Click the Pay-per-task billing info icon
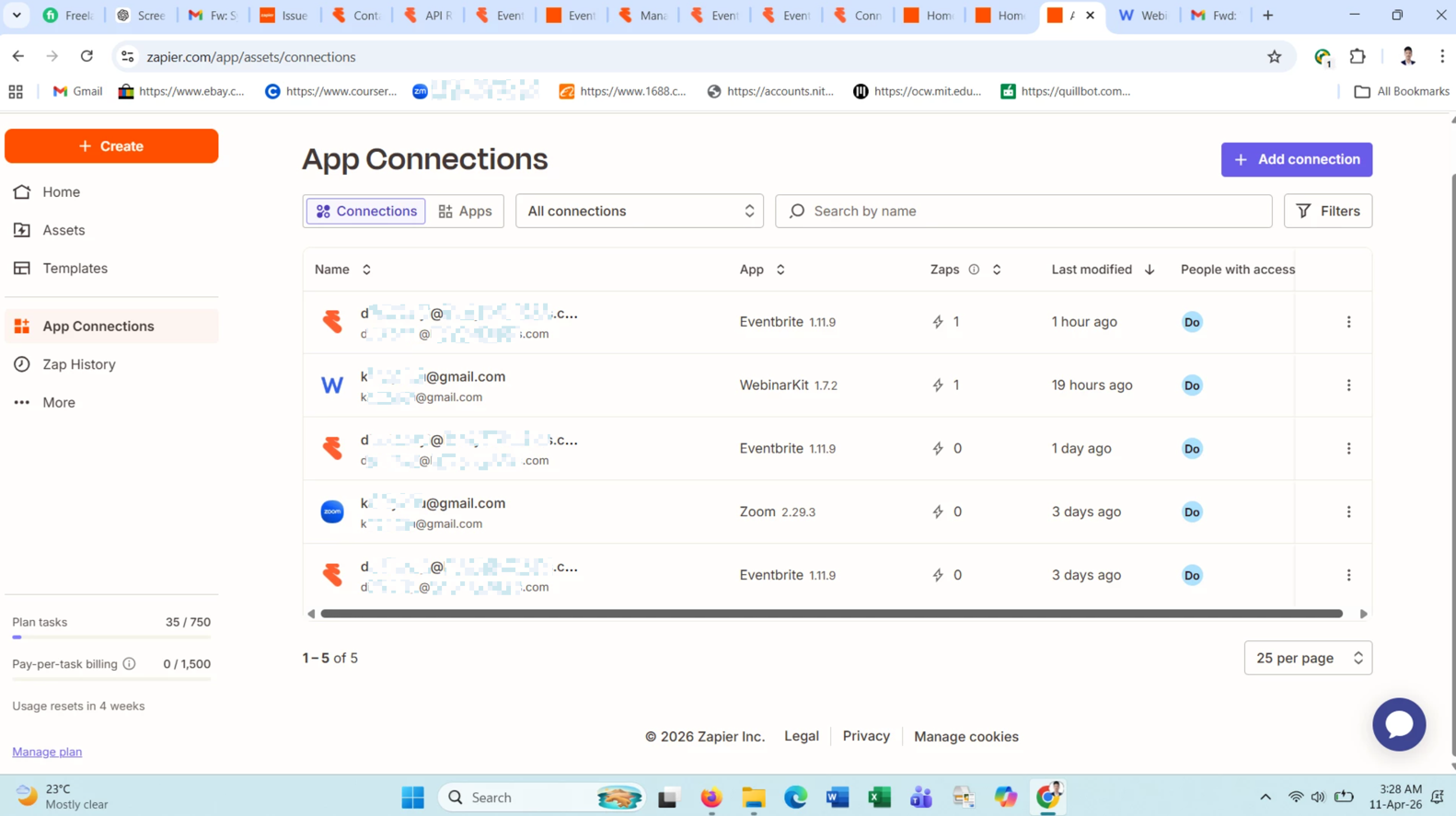 pyautogui.click(x=130, y=664)
